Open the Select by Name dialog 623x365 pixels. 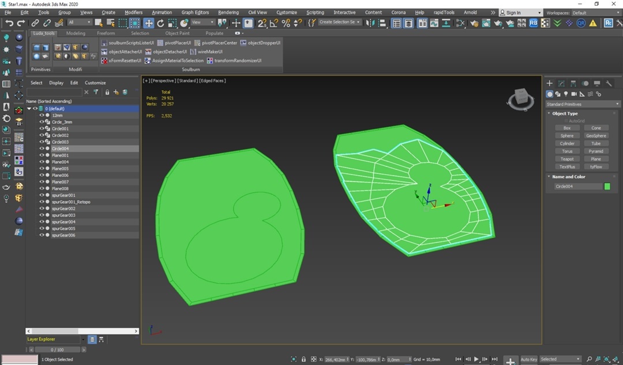tap(110, 23)
